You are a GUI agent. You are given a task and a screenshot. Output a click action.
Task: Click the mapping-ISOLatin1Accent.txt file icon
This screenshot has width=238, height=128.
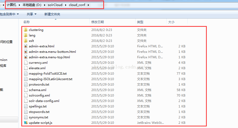tap(26, 79)
